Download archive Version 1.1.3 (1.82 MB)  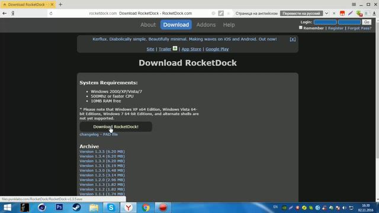pyautogui.click(x=102, y=185)
